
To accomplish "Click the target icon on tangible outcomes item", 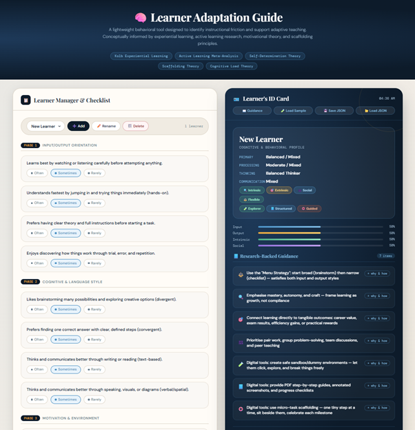I will 241,320.
